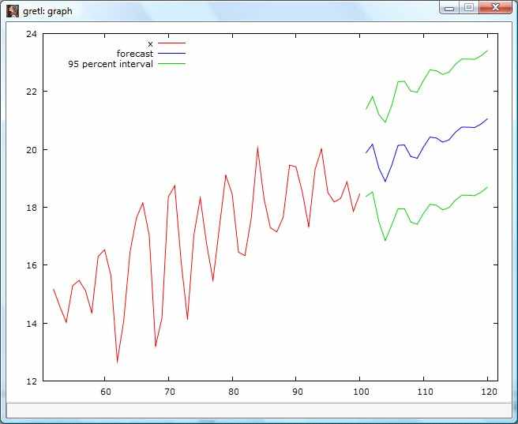The width and height of the screenshot is (518, 424).
Task: Click y-axis label 16
Action: click(32, 265)
